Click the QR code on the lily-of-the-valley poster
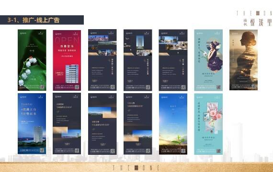Screen dimensions: 273x172 pyautogui.click(x=42, y=87)
